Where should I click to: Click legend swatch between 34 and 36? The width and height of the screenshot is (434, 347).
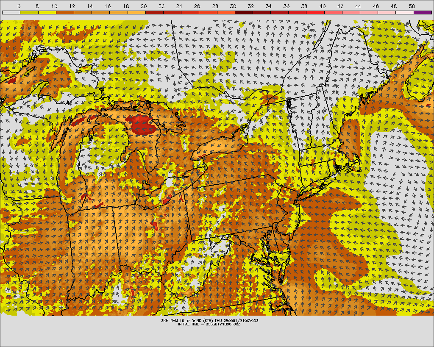(279, 12)
